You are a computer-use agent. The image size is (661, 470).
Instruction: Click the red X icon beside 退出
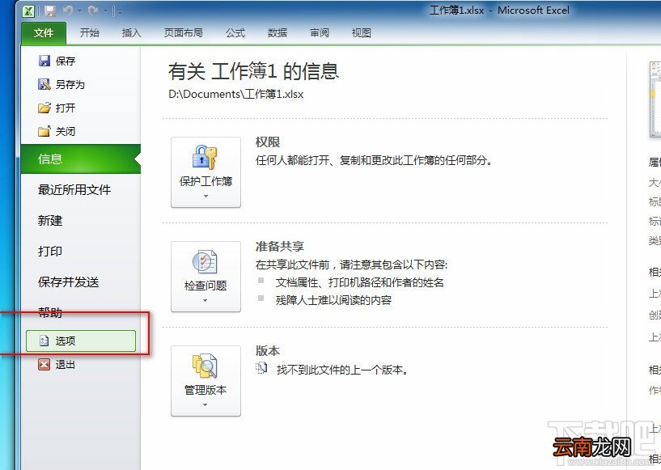coord(44,364)
